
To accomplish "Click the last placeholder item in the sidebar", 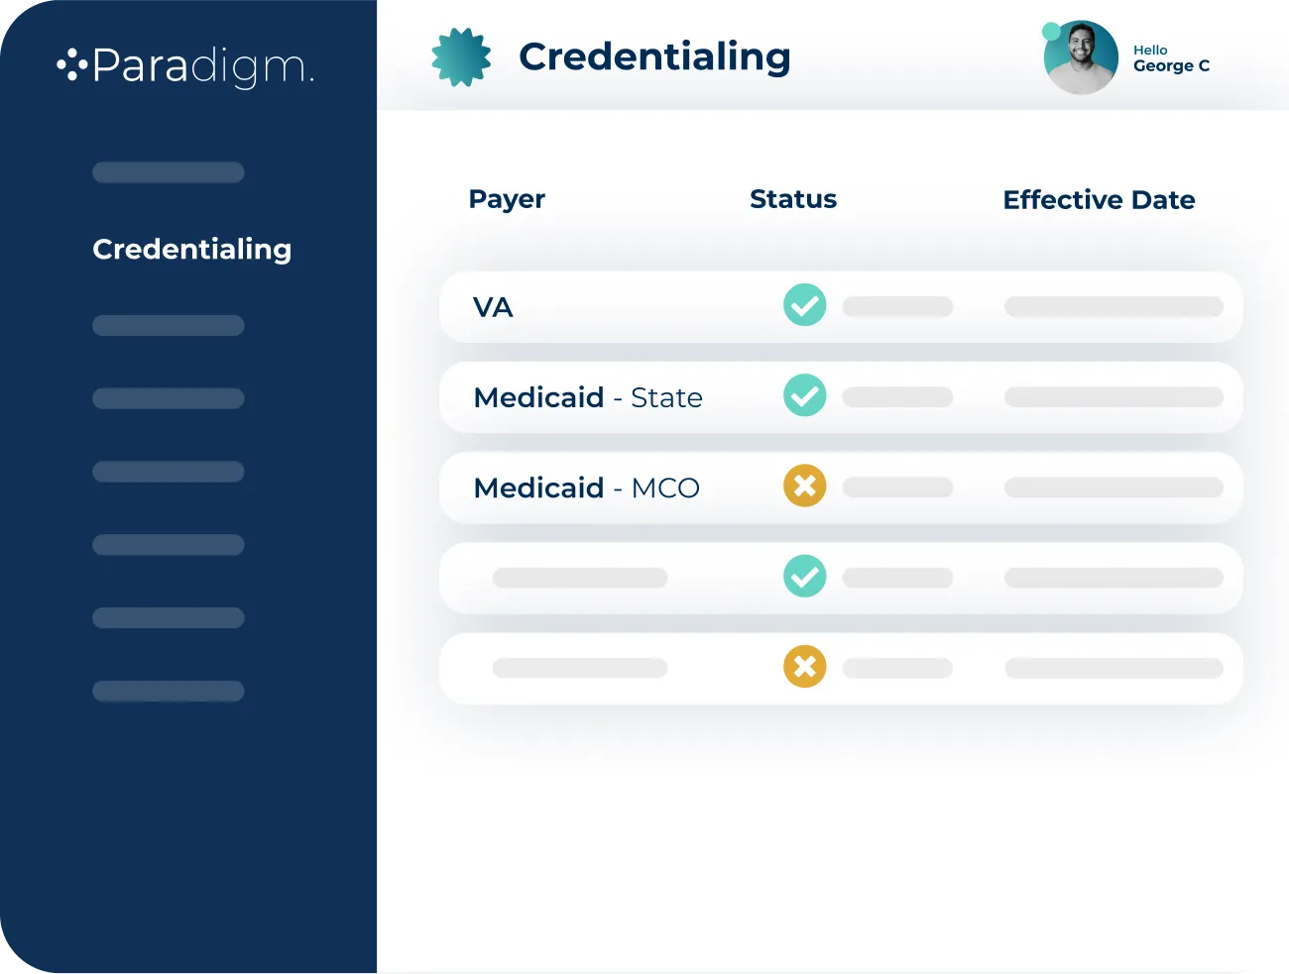I will point(169,691).
